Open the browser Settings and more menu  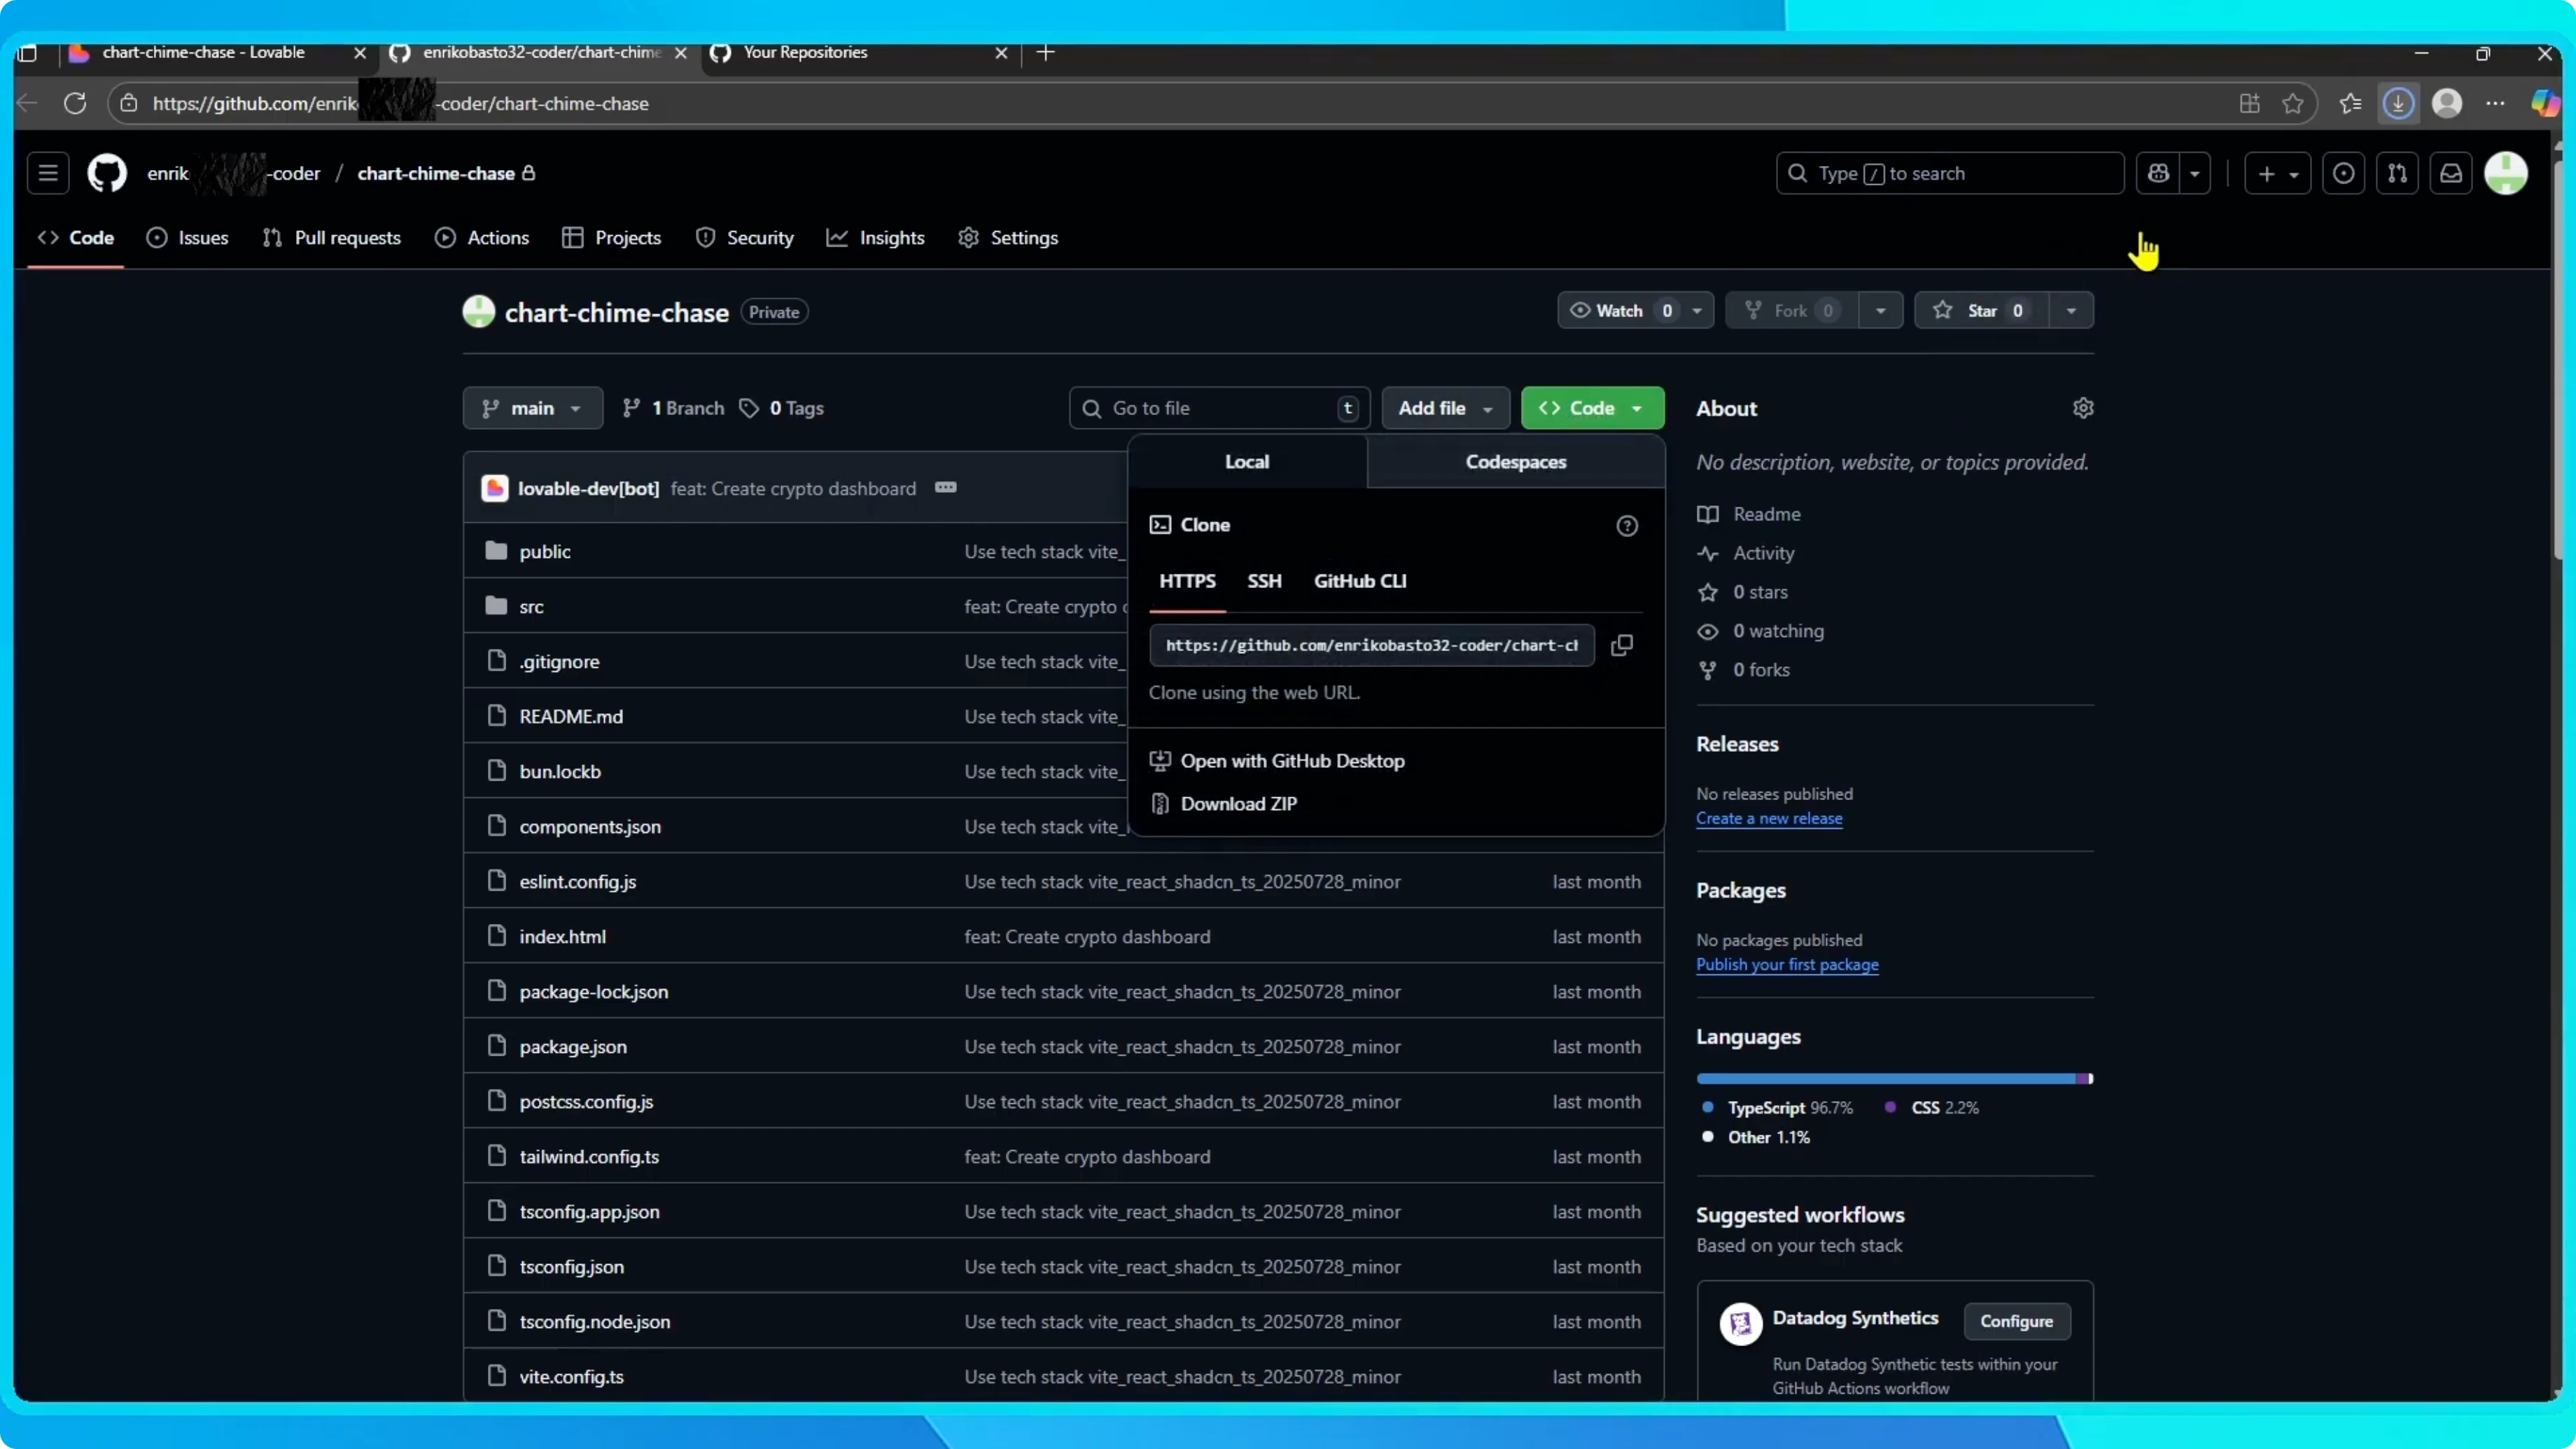[x=2496, y=103]
